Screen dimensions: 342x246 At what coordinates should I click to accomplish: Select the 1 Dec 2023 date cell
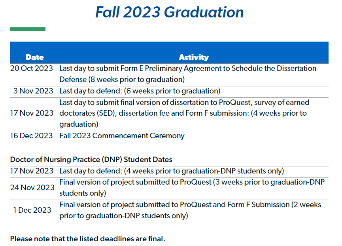[32, 210]
